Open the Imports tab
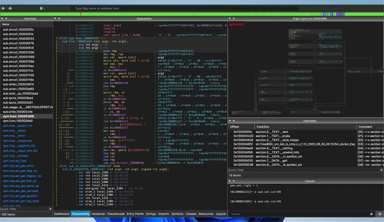 [164, 214]
